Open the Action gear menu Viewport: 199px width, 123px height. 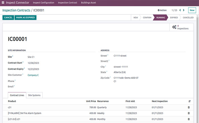pyautogui.click(x=162, y=10)
